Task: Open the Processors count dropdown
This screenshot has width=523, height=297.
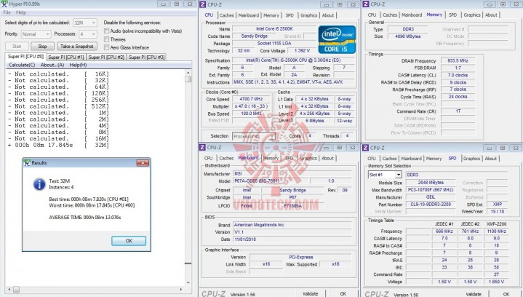Action: 88,34
